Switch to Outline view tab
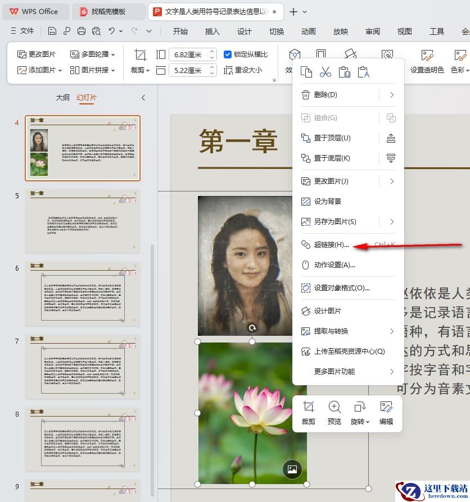 62,97
